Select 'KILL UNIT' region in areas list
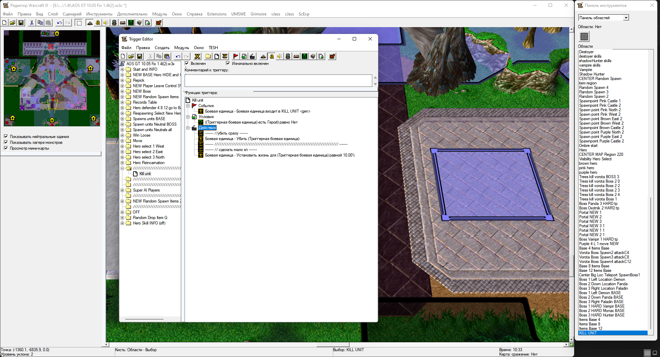Screen dimensions: 660x357 (x=613, y=333)
